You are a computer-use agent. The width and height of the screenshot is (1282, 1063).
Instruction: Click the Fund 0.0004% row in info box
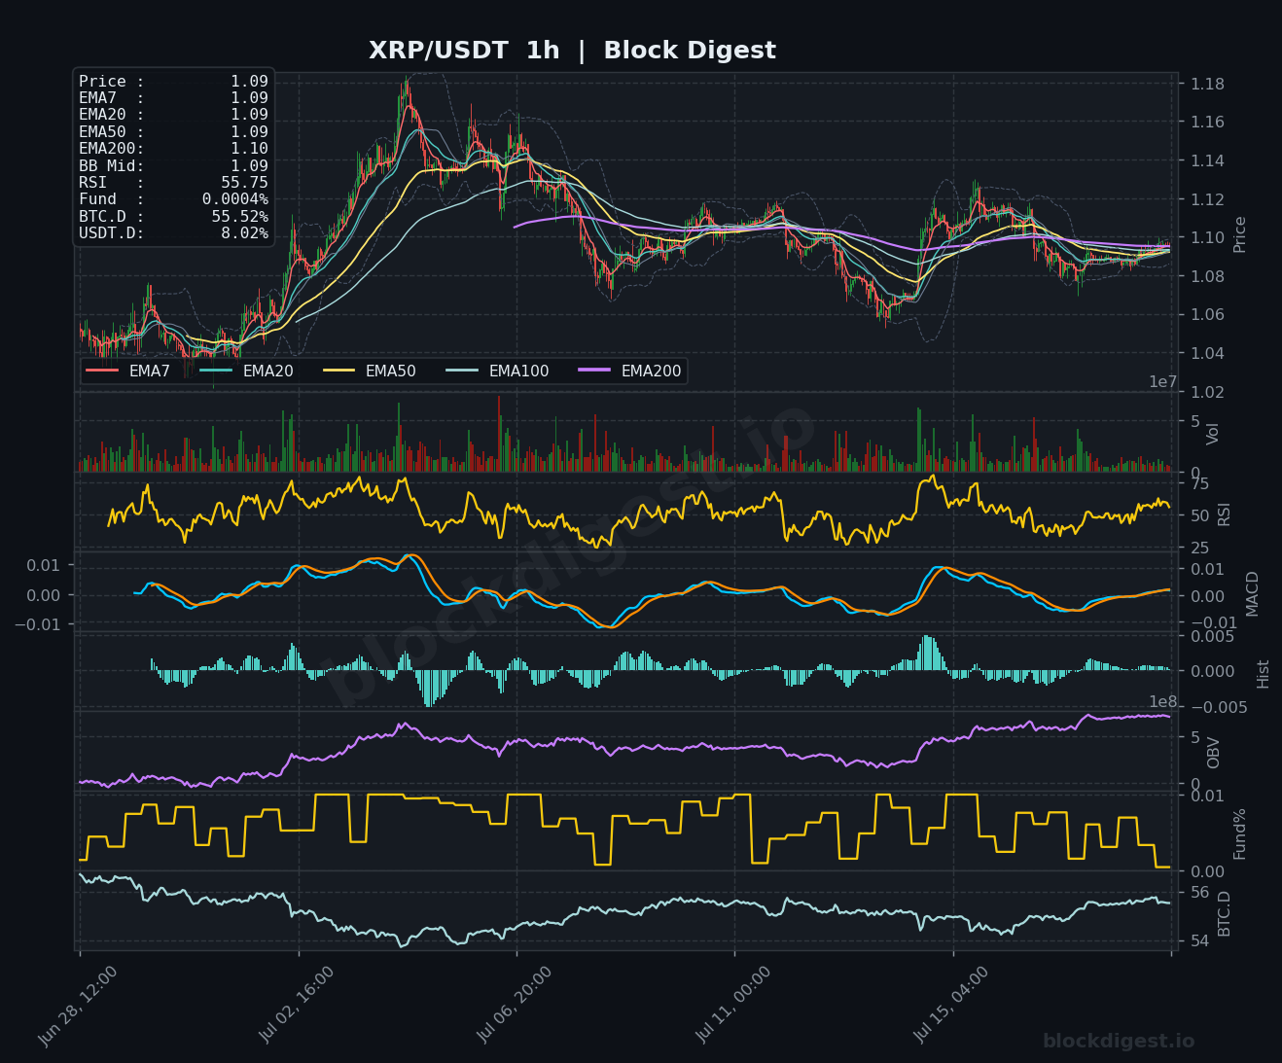[x=173, y=199]
